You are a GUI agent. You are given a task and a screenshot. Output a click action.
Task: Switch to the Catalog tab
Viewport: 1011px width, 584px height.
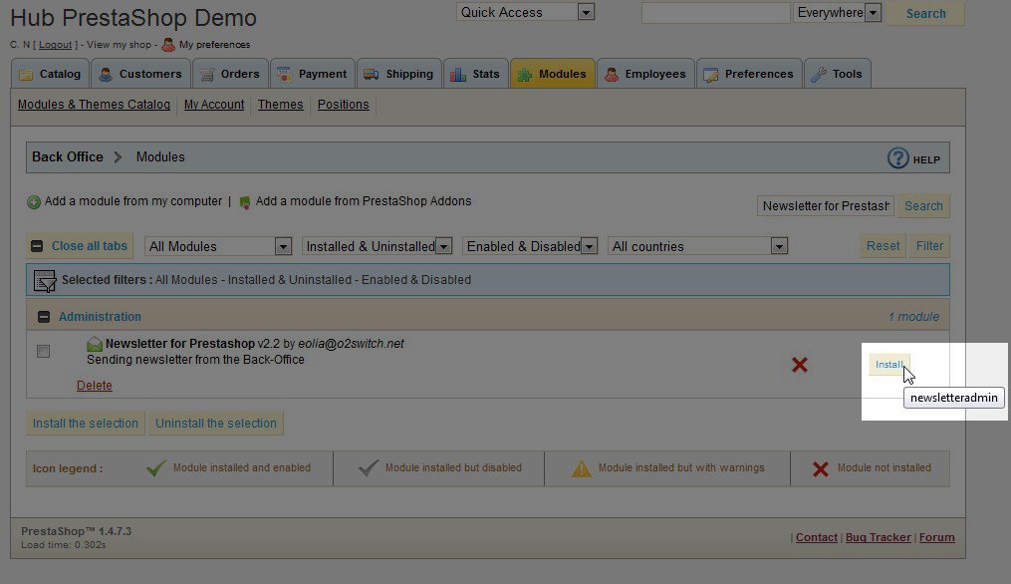[x=50, y=74]
